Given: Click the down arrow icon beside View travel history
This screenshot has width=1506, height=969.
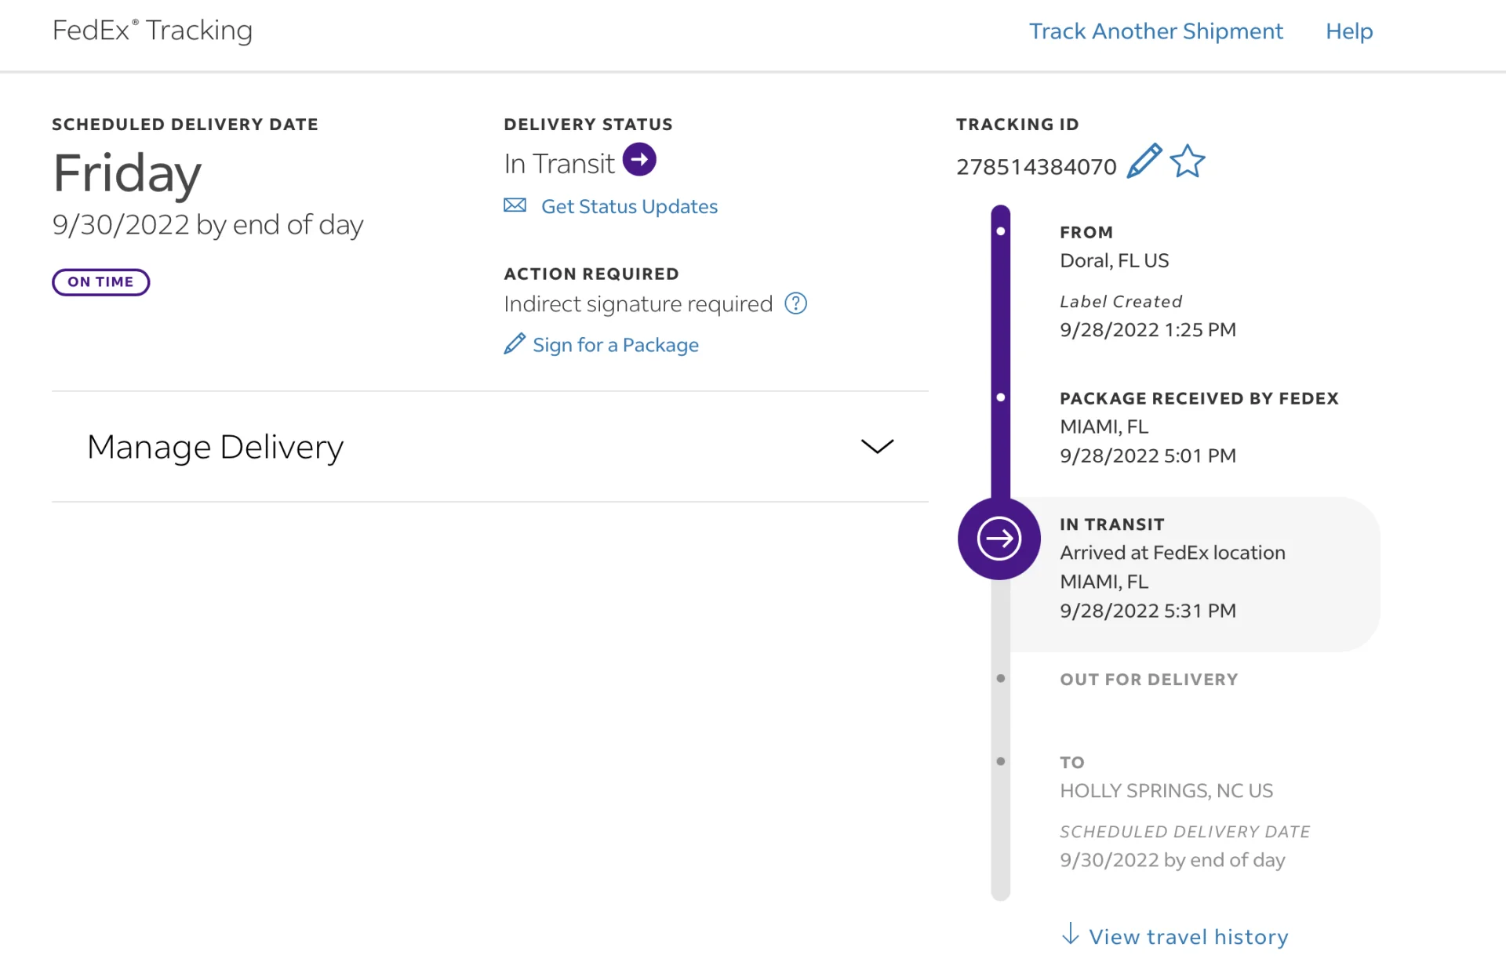Looking at the screenshot, I should tap(1070, 935).
